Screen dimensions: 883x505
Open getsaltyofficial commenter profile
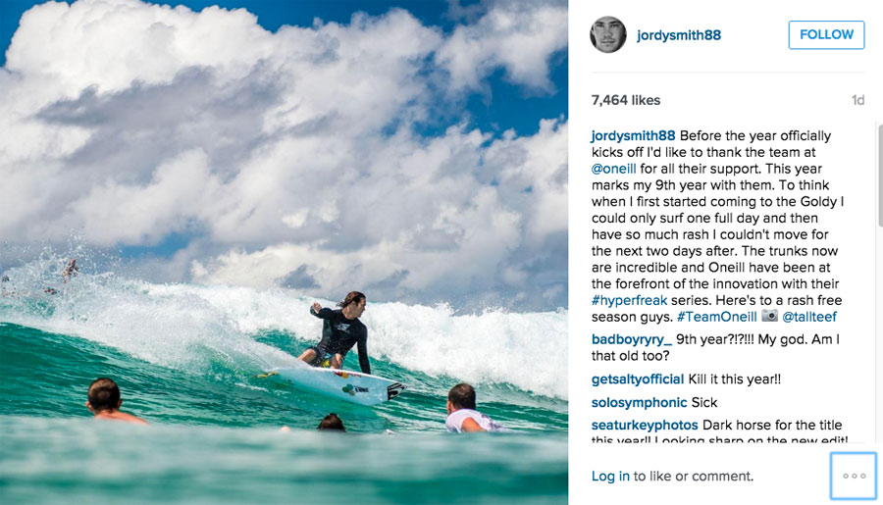638,379
